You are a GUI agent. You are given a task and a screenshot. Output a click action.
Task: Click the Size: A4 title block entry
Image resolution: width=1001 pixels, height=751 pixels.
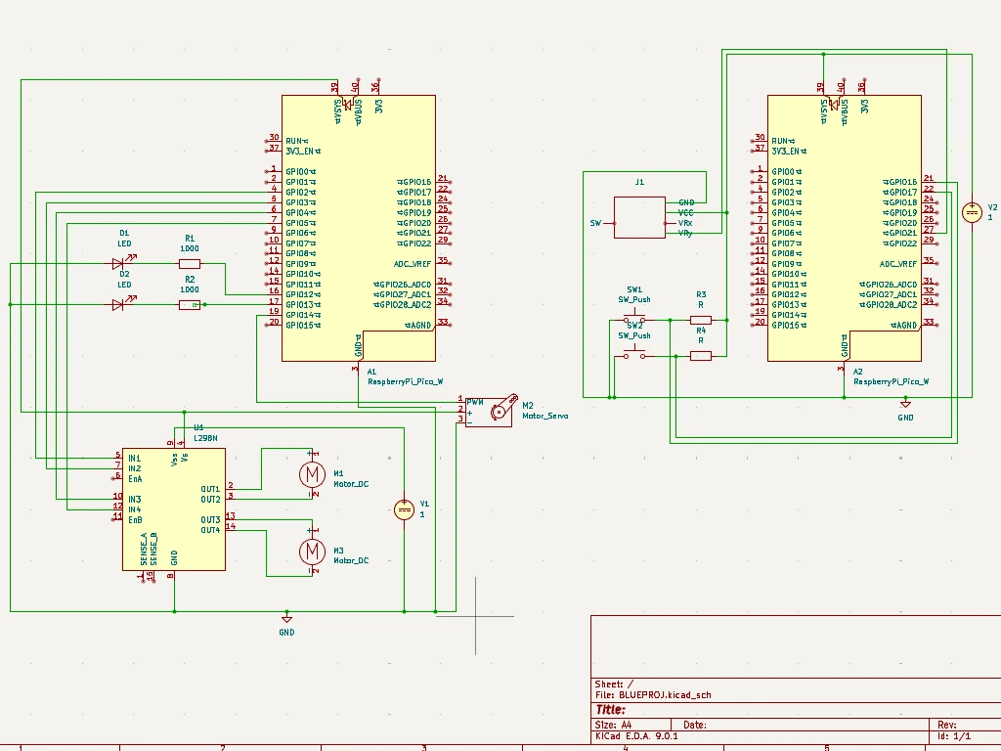pos(613,725)
